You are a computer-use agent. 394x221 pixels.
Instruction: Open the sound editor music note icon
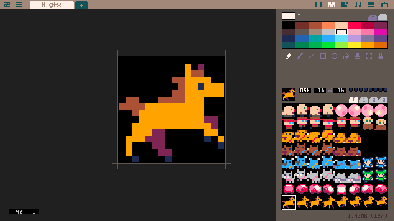[358, 5]
